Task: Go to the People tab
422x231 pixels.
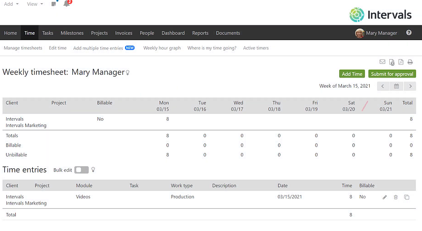Action: [147, 33]
